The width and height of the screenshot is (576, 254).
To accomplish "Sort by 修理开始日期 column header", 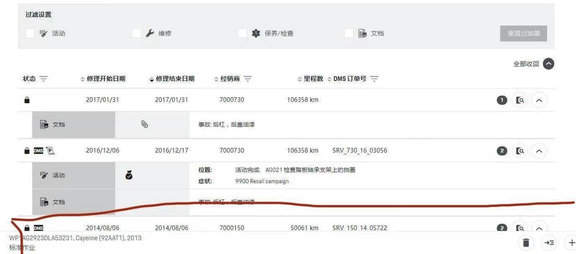I will point(106,79).
